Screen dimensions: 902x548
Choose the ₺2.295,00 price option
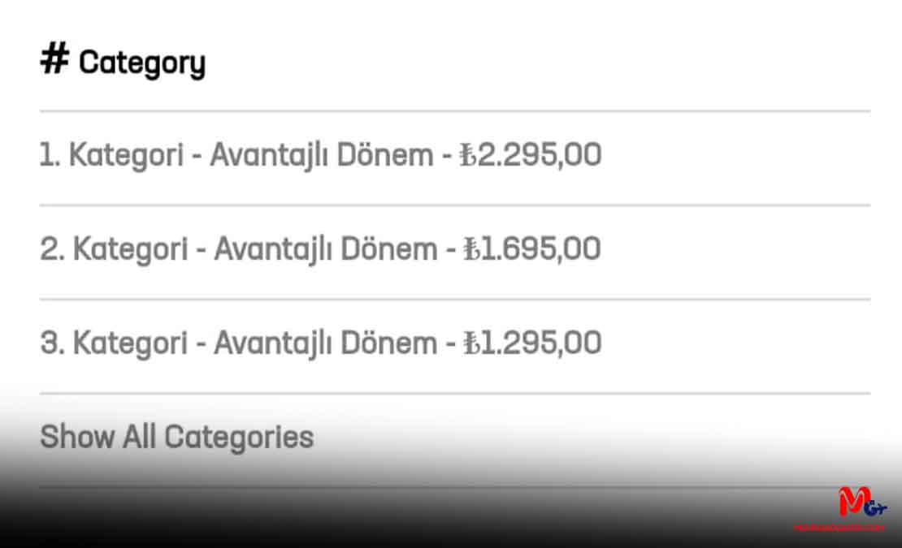(531, 156)
